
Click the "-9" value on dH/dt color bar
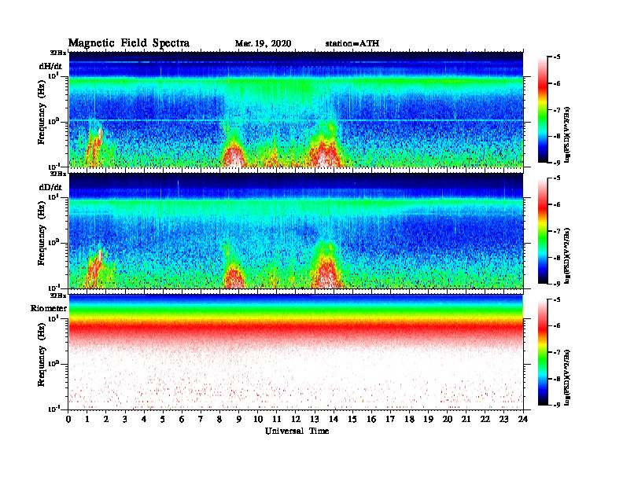click(x=557, y=163)
